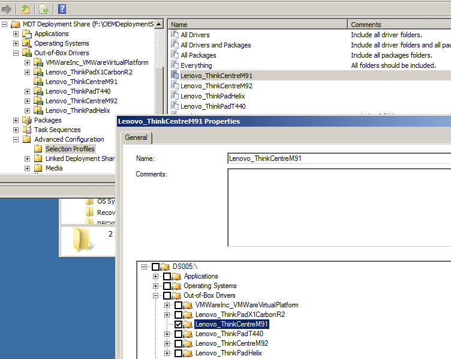The width and height of the screenshot is (451, 359).
Task: Expand the Applications node in console tree
Action: point(16,34)
